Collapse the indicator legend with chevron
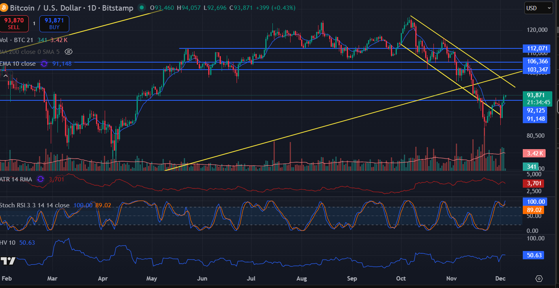This screenshot has width=559, height=288. [6, 76]
